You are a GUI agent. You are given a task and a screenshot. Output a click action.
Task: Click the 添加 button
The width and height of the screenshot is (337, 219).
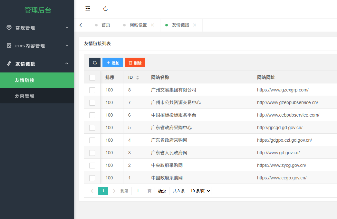[x=113, y=62]
